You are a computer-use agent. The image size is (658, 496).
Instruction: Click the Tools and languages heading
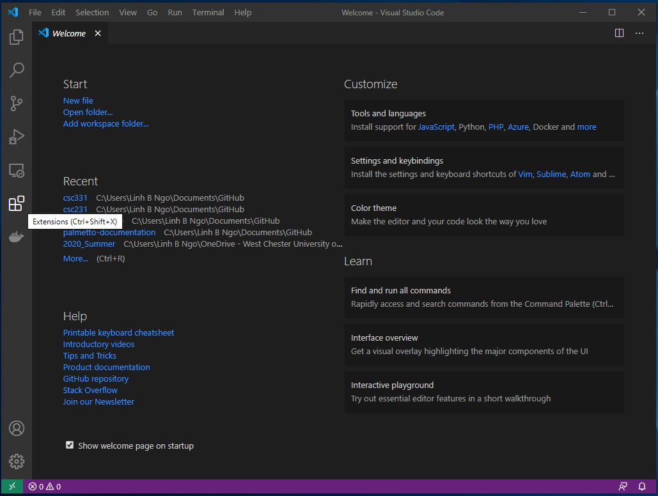pyautogui.click(x=388, y=114)
